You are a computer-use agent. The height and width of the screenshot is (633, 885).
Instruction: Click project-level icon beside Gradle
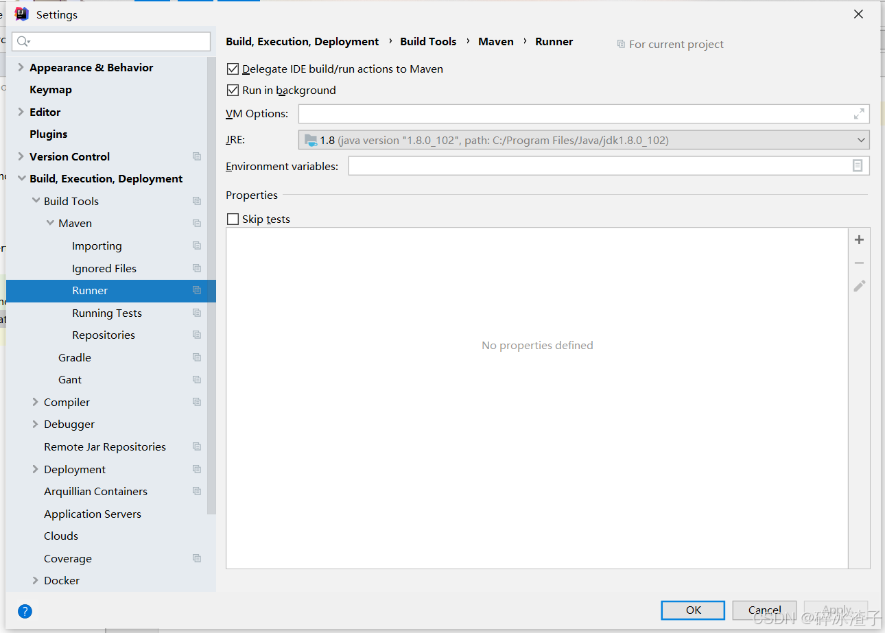pyautogui.click(x=197, y=357)
